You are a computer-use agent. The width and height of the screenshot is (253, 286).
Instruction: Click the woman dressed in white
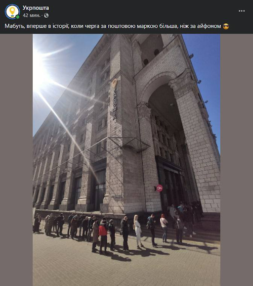click(138, 232)
